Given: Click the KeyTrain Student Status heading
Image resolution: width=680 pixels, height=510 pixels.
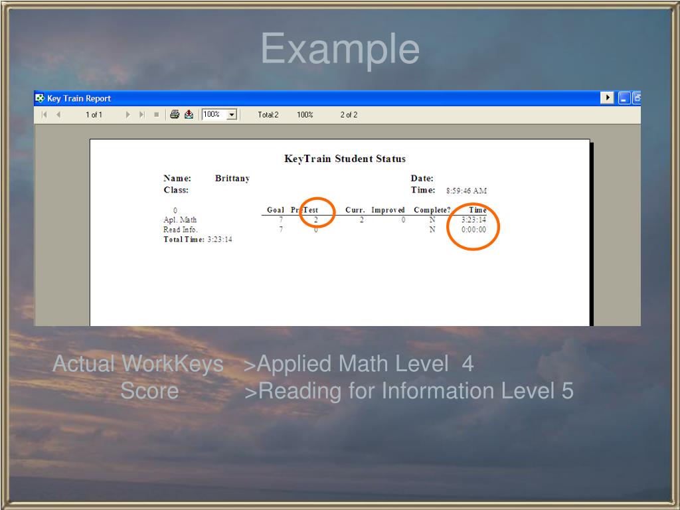Looking at the screenshot, I should [x=345, y=159].
